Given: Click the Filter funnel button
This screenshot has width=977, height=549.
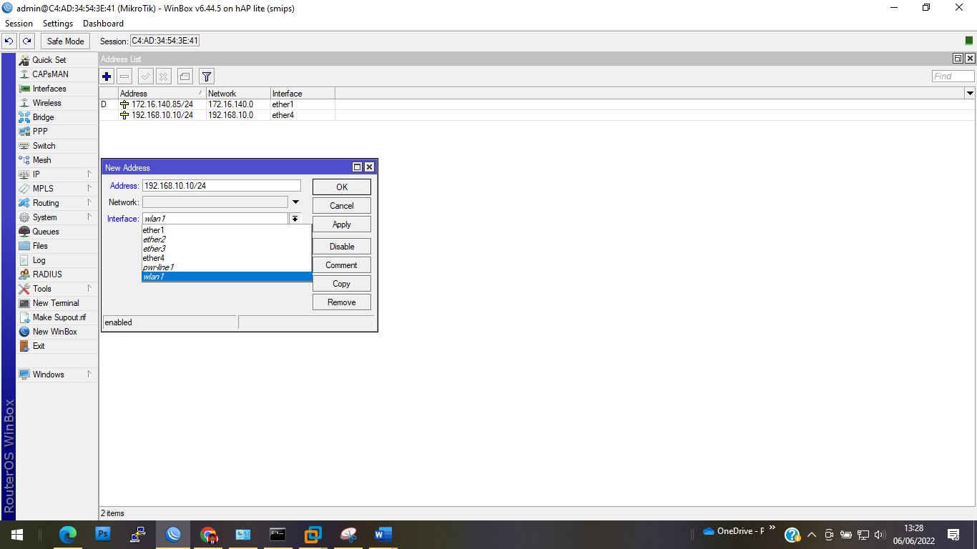Looking at the screenshot, I should point(207,76).
